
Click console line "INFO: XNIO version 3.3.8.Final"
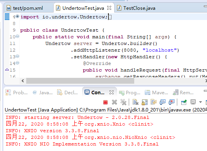point(52,131)
